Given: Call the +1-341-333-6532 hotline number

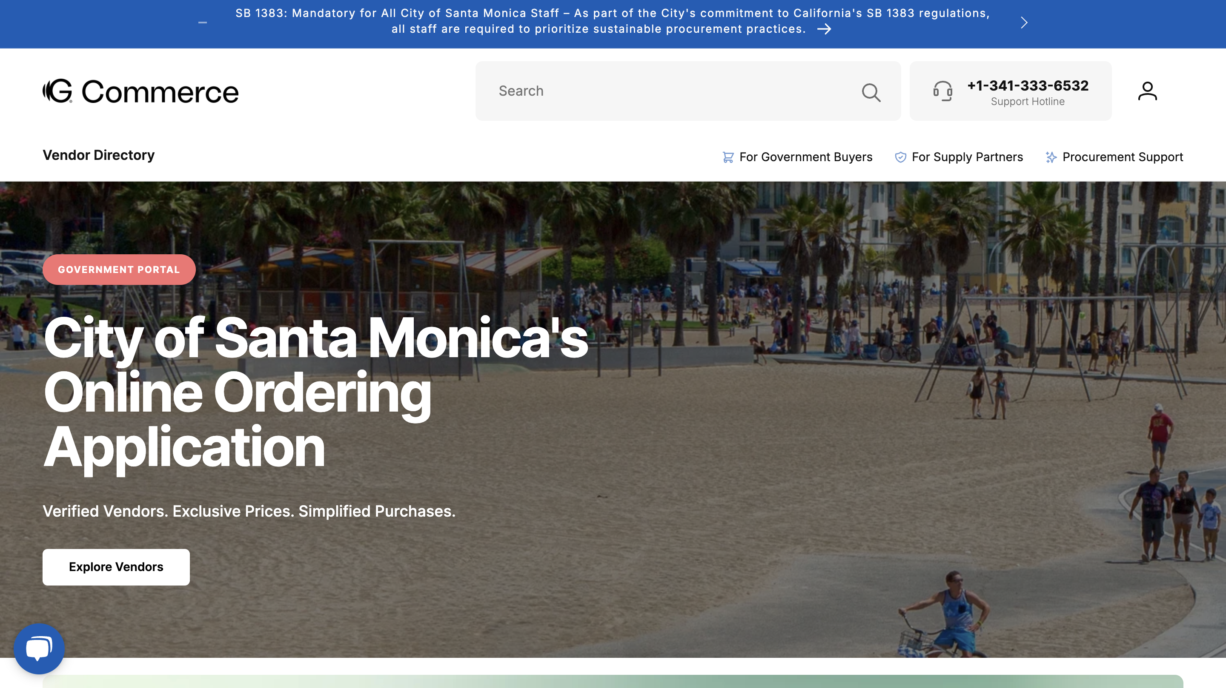Looking at the screenshot, I should (1028, 85).
